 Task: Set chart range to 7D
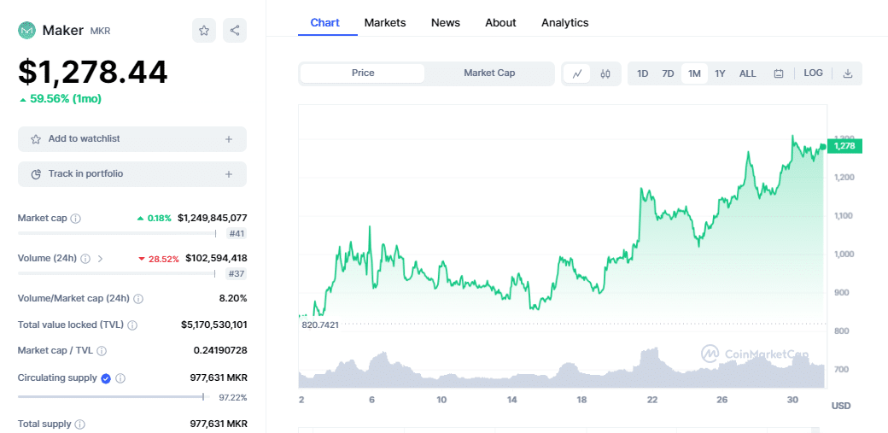pos(669,73)
